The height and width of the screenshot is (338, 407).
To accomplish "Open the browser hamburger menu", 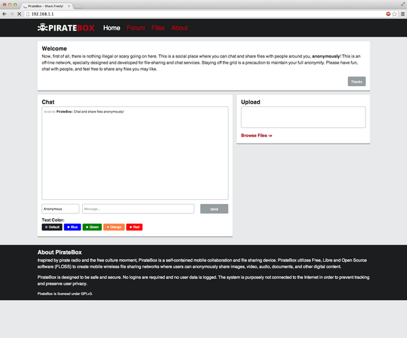I will (x=403, y=14).
